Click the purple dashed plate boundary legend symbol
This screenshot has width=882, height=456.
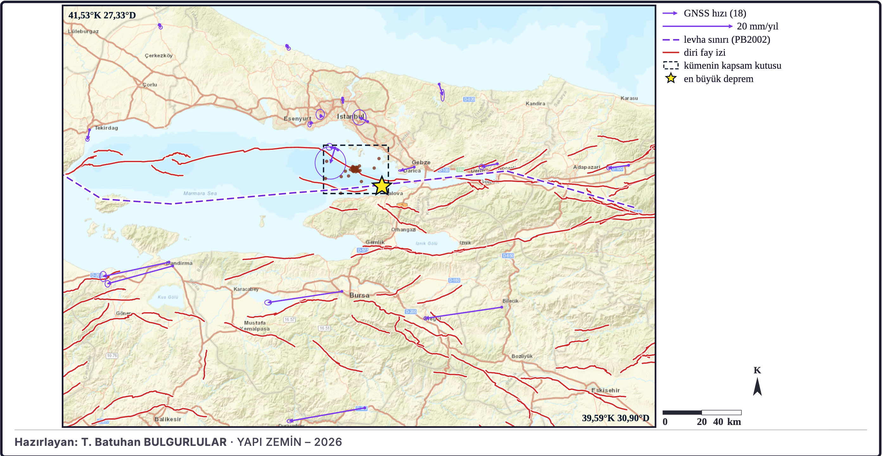point(670,40)
